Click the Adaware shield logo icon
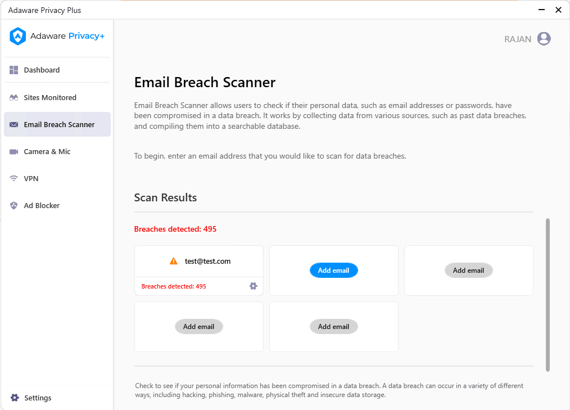The width and height of the screenshot is (570, 410). (18, 37)
